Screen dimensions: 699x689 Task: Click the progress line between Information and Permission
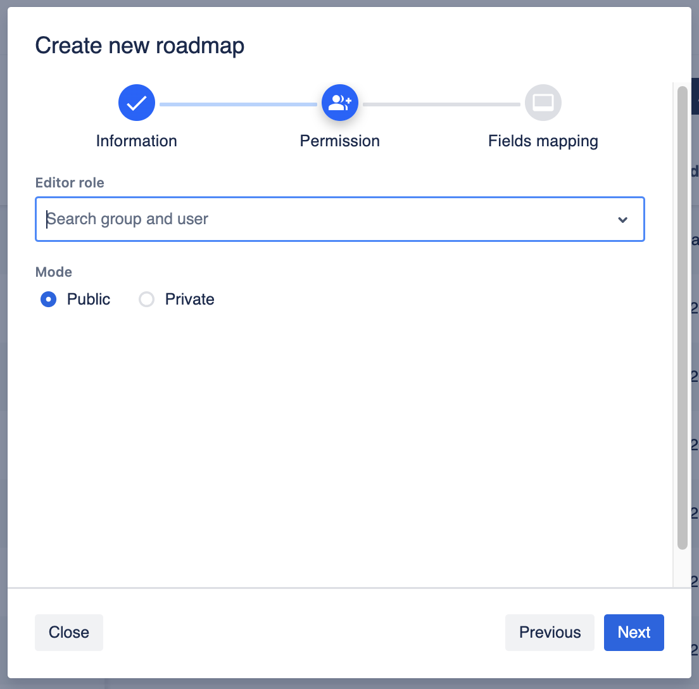click(x=238, y=104)
